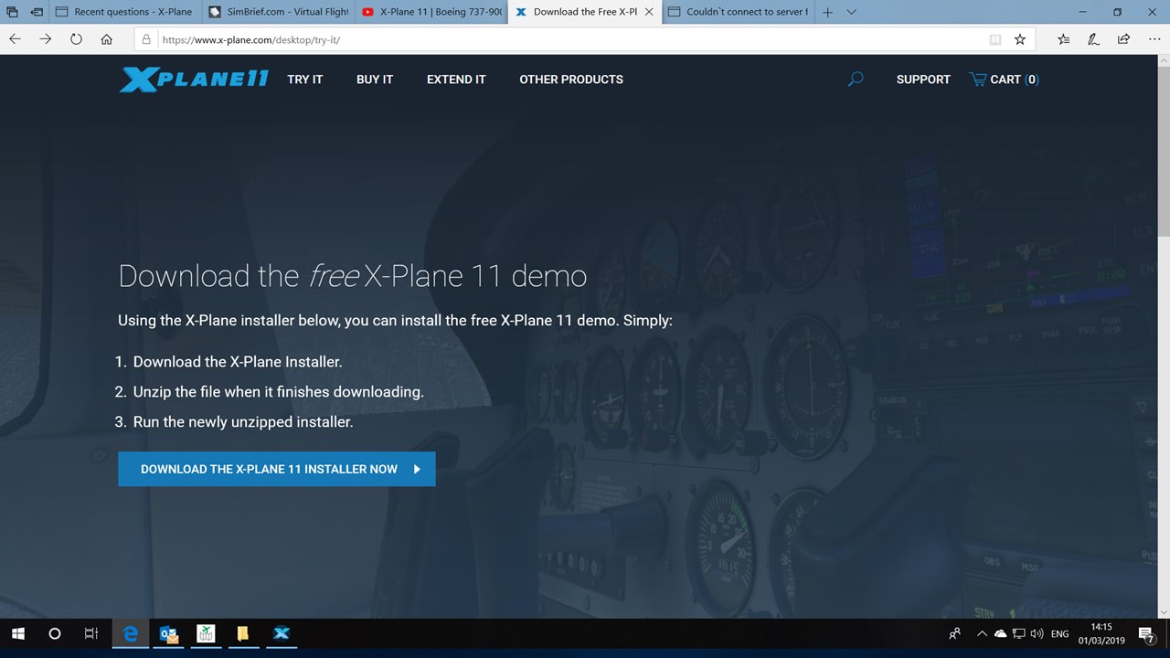Image resolution: width=1170 pixels, height=658 pixels.
Task: Go to the SUPPORT page
Action: tap(923, 80)
